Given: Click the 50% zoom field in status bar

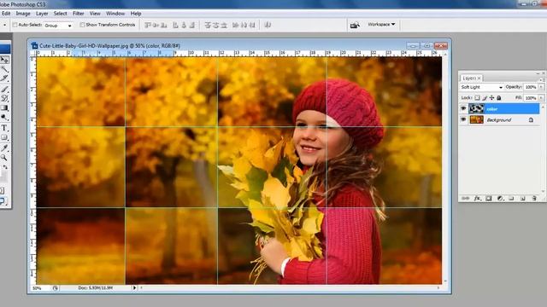Looking at the screenshot, I should point(40,288).
